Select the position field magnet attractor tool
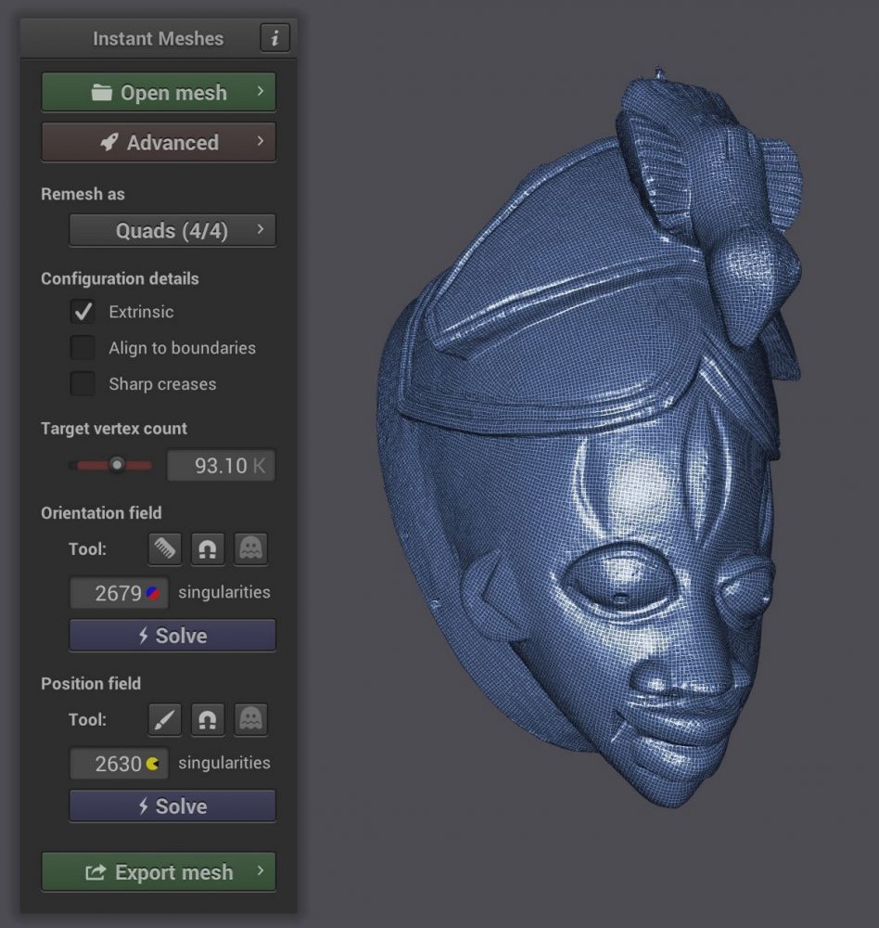879x928 pixels. click(208, 719)
